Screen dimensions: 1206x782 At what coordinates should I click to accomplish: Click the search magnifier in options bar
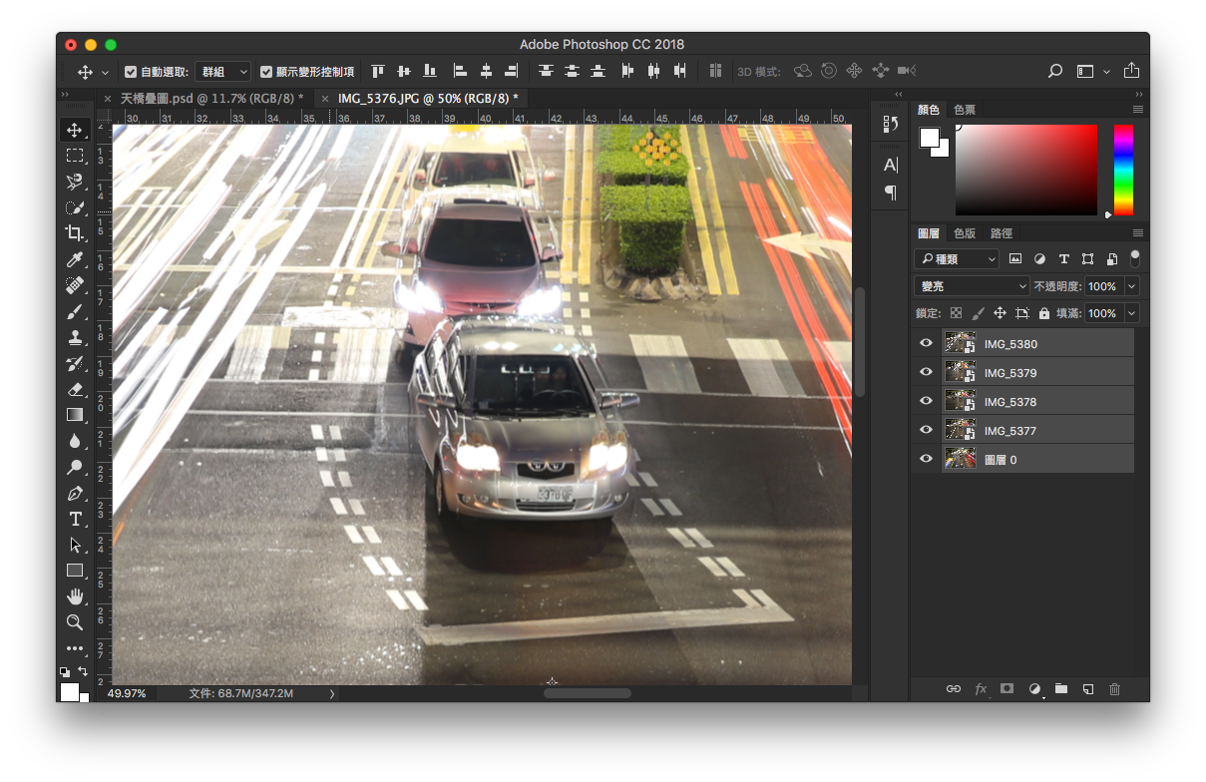coord(1055,71)
